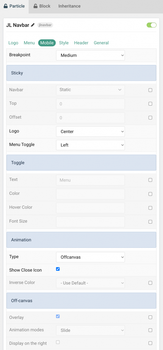Go to the Header tab

81,43
